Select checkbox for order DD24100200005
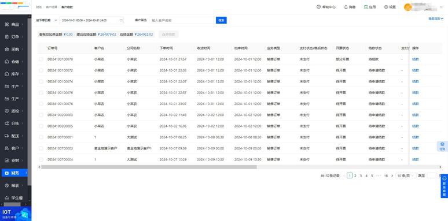The height and width of the screenshot is (221, 448). click(41, 126)
